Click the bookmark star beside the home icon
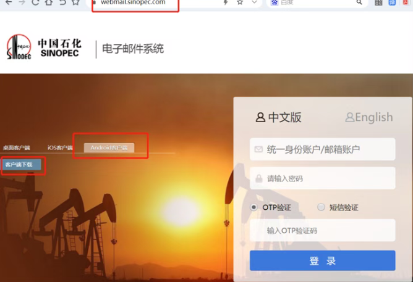 76,2
